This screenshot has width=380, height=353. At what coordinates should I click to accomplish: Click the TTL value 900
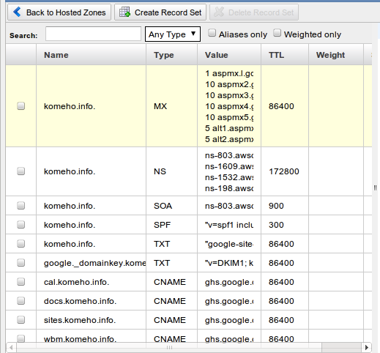tap(276, 206)
